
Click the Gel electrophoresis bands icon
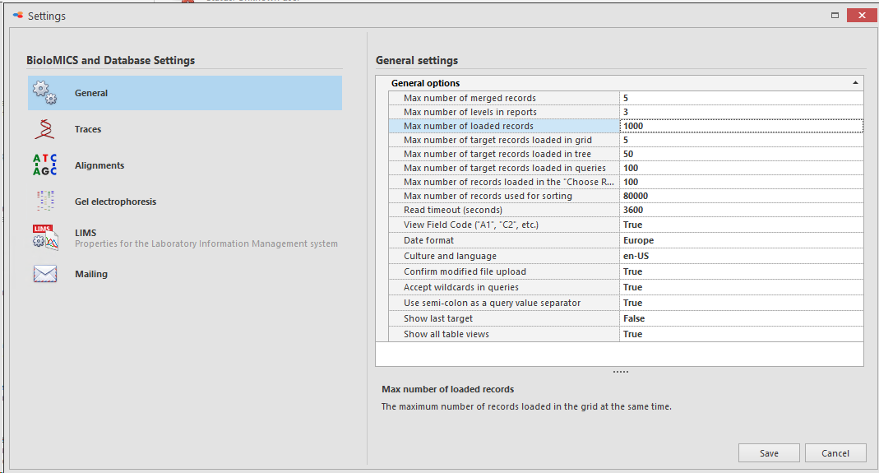tap(45, 201)
